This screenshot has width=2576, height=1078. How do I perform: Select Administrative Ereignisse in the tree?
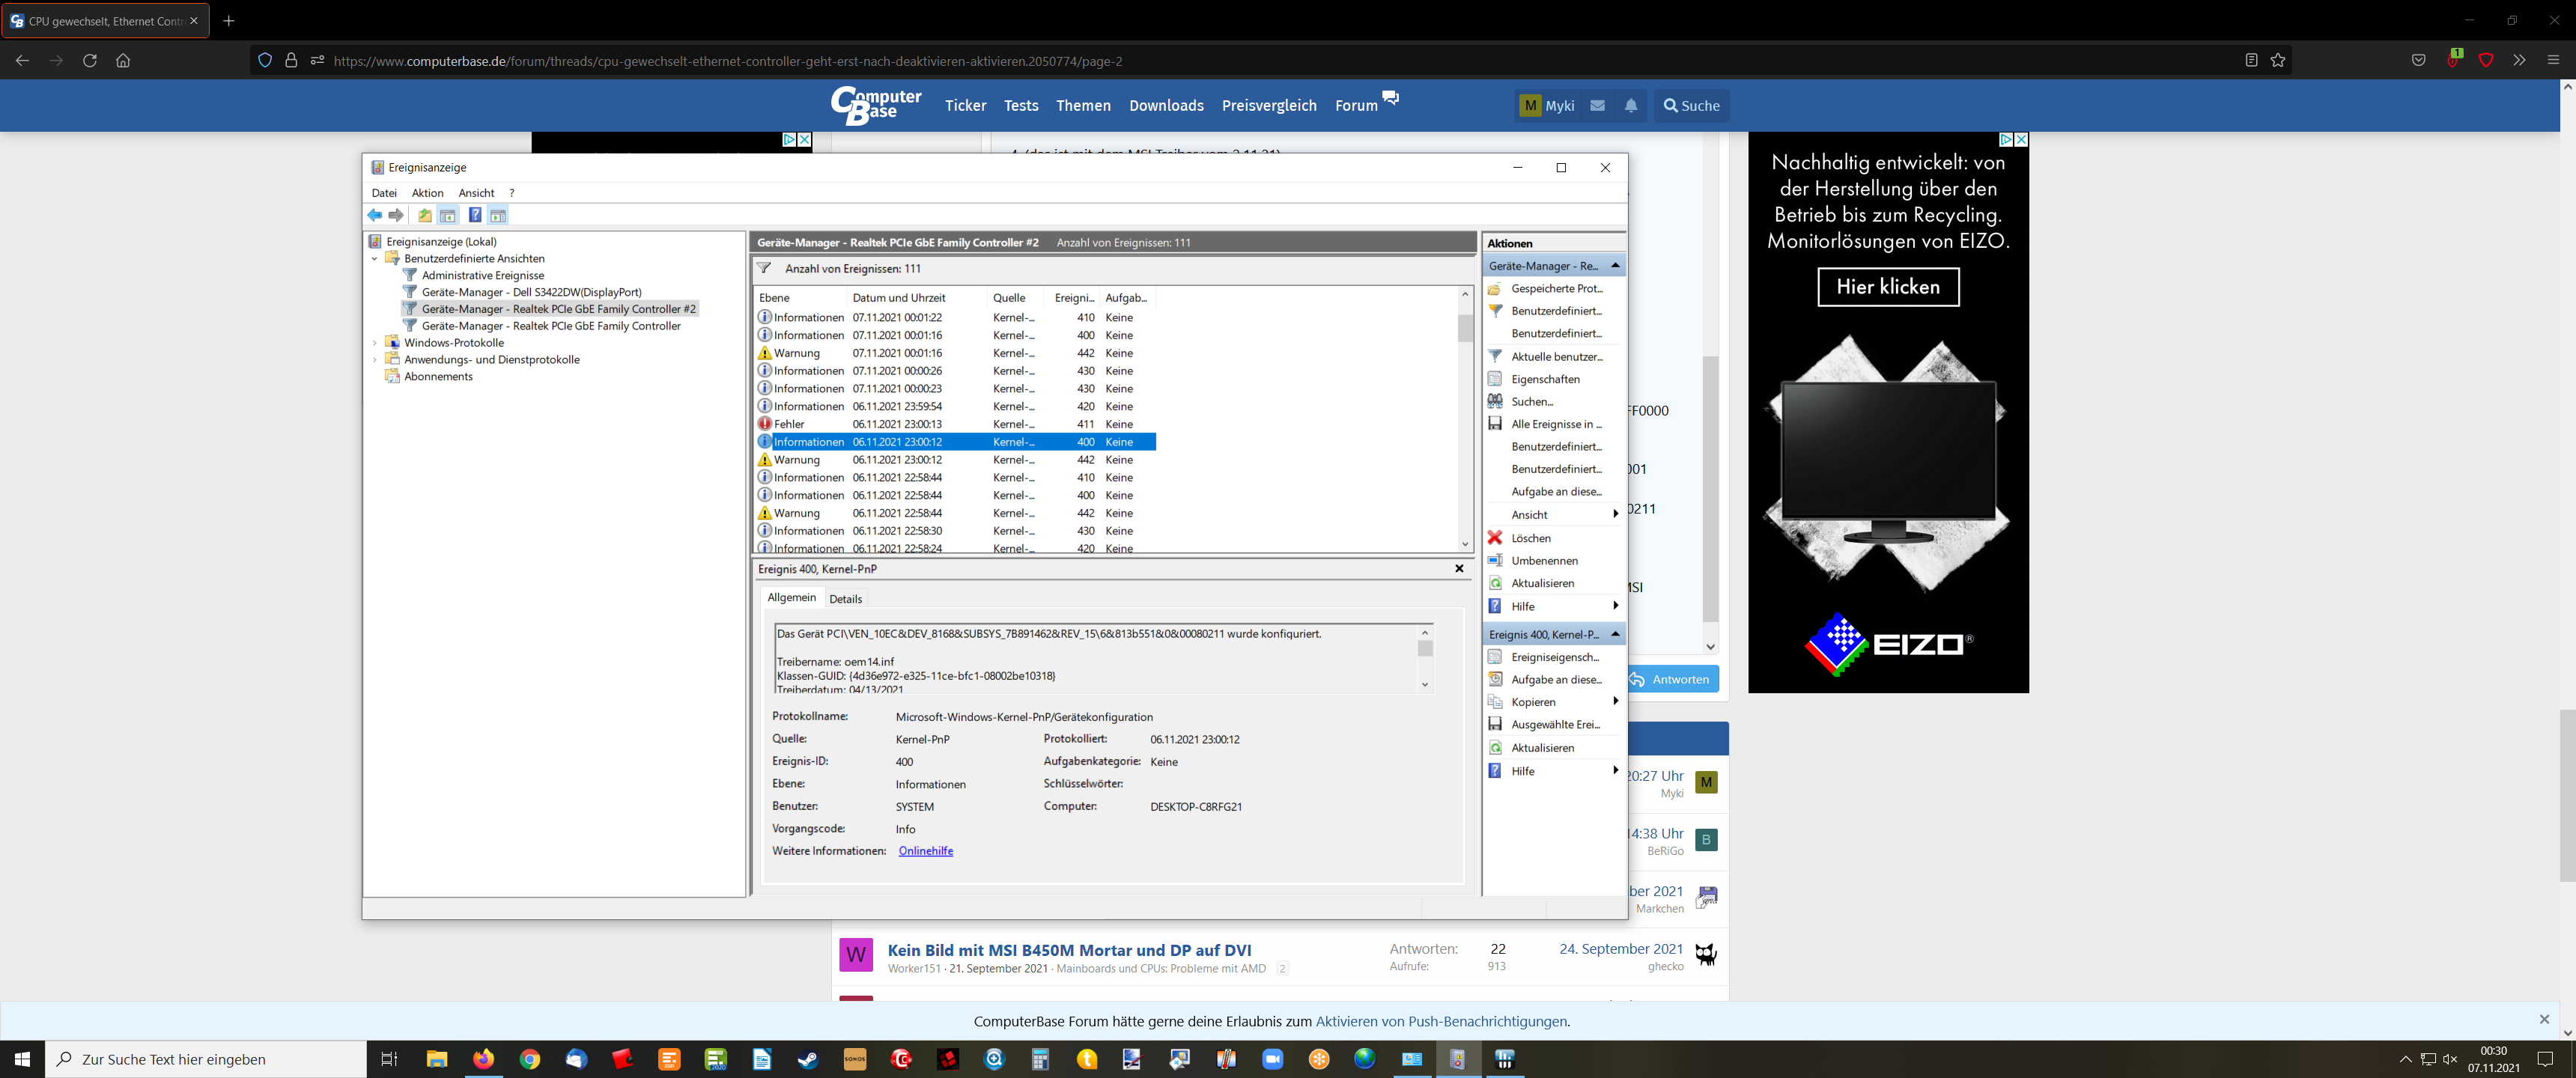click(x=482, y=275)
